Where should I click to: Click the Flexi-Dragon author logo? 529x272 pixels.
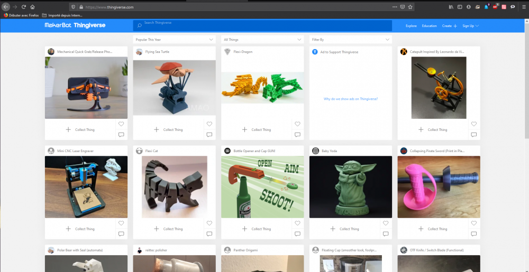[x=227, y=52]
